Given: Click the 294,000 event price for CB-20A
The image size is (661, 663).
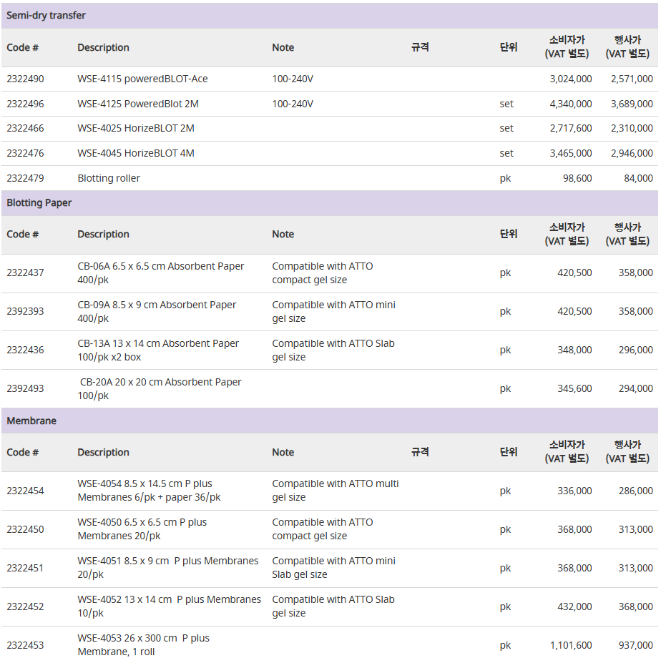Looking at the screenshot, I should [636, 388].
